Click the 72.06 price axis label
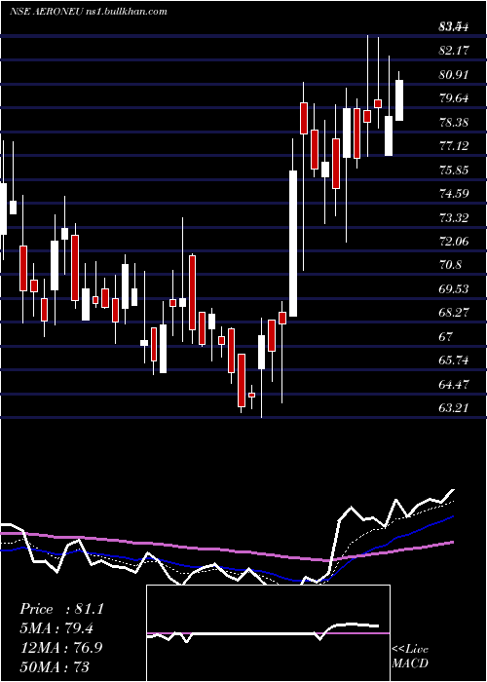The height and width of the screenshot is (682, 487). (454, 241)
